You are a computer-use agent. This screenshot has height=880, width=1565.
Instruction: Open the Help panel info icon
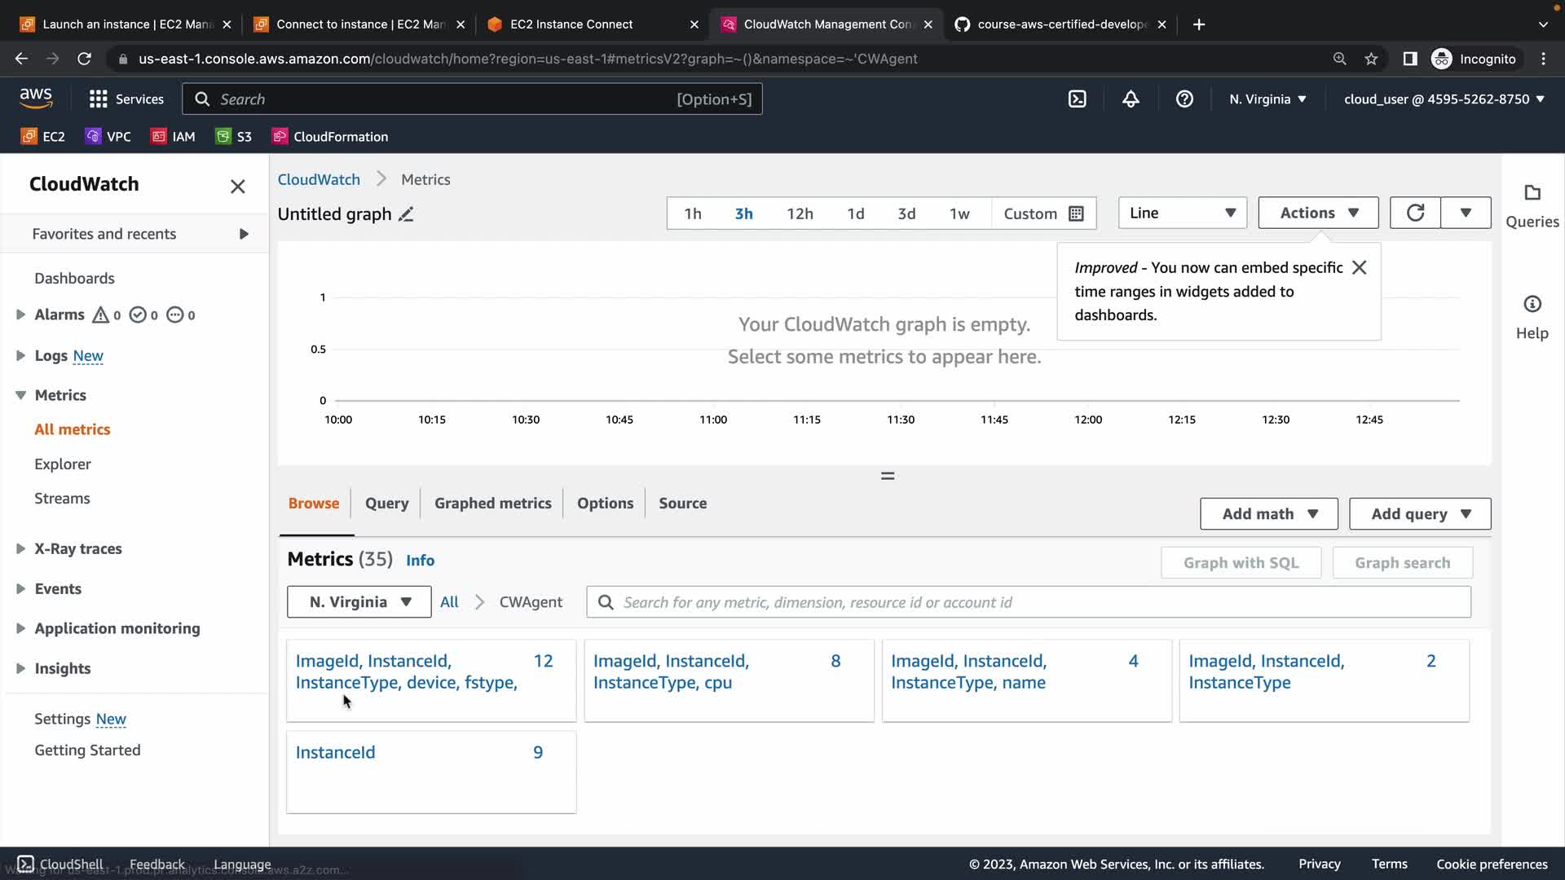point(1532,305)
